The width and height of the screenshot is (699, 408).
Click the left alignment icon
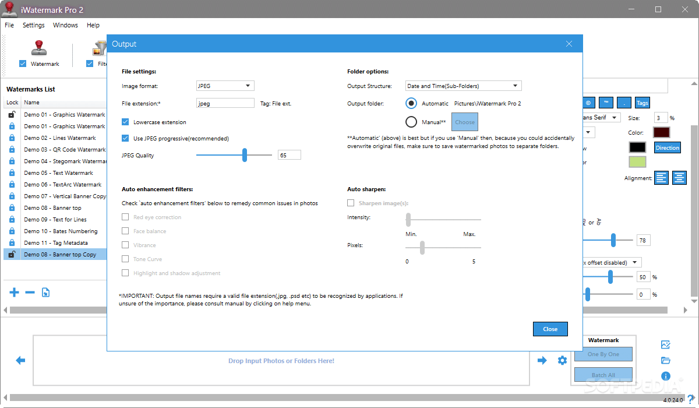click(x=662, y=178)
